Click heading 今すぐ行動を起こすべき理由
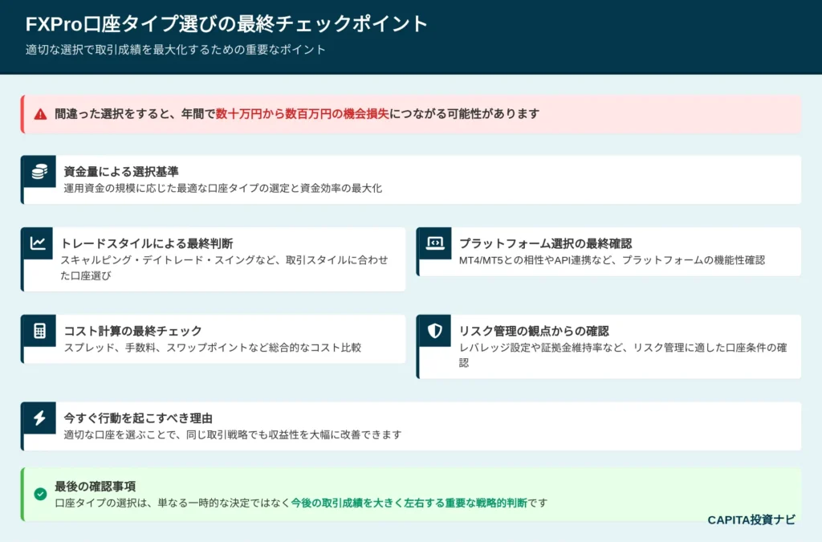Viewport: 822px width, 542px height. [x=138, y=418]
